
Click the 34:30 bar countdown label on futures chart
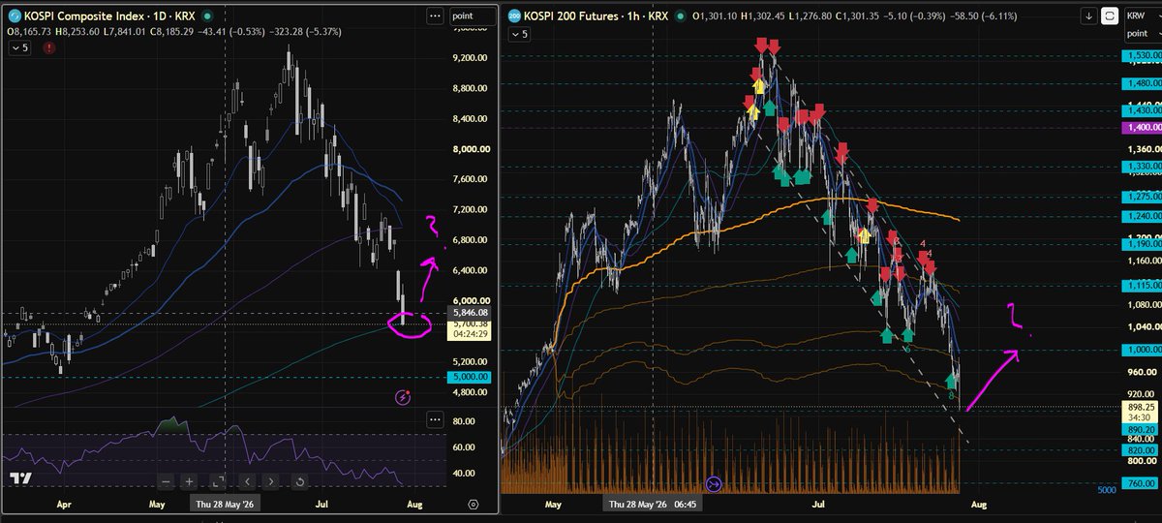click(1141, 416)
